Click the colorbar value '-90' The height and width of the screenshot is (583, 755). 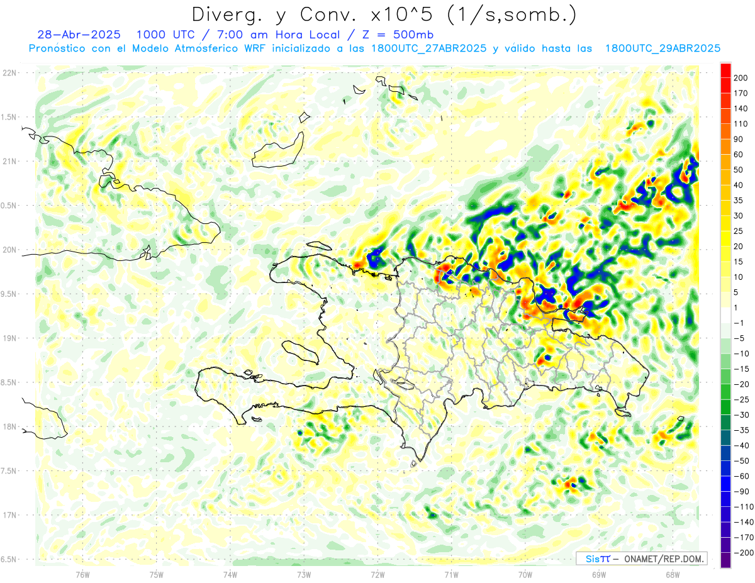741,492
